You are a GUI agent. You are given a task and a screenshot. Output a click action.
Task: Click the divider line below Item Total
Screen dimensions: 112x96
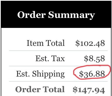point(58,51)
